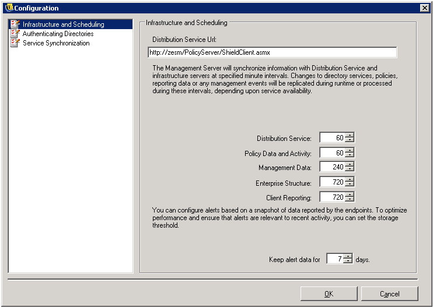This screenshot has height=308, width=433.
Task: Click the Enterprise Structure label
Action: [x=284, y=183]
